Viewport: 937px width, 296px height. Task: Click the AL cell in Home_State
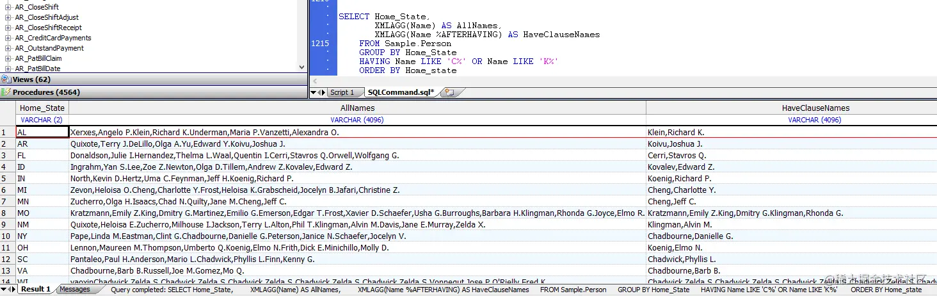coord(42,132)
